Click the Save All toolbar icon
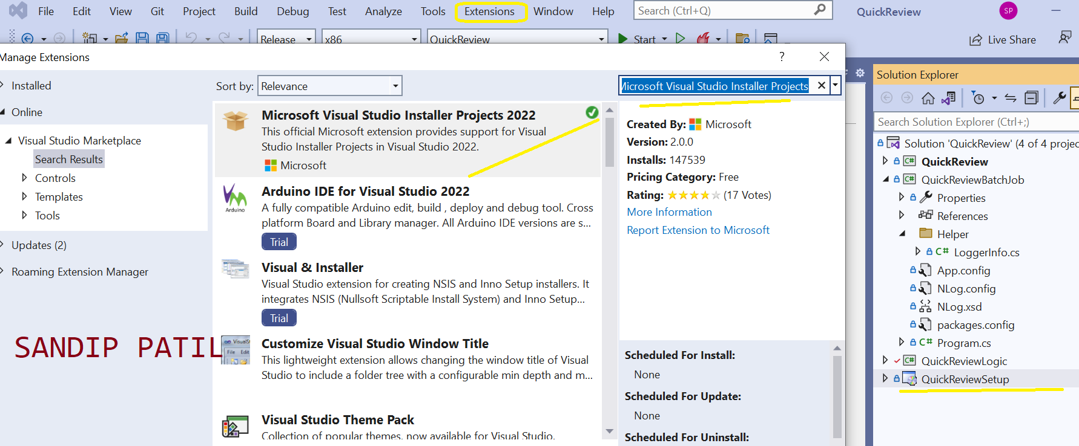This screenshot has height=446, width=1079. (x=162, y=39)
